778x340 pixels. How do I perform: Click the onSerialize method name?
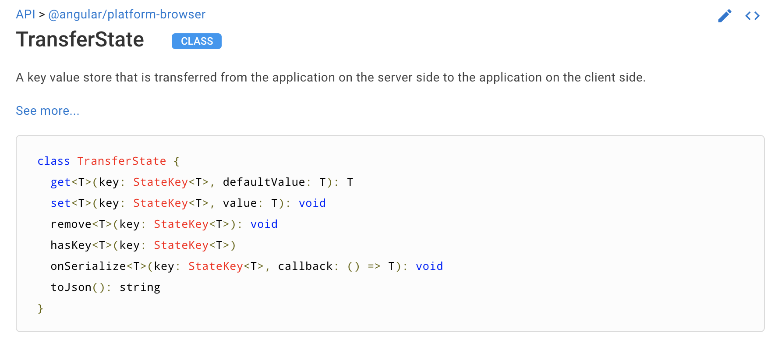coord(88,266)
